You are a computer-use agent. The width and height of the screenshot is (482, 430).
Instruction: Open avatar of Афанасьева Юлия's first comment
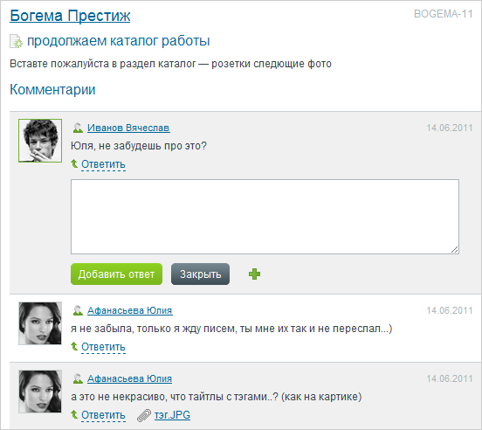click(x=40, y=323)
